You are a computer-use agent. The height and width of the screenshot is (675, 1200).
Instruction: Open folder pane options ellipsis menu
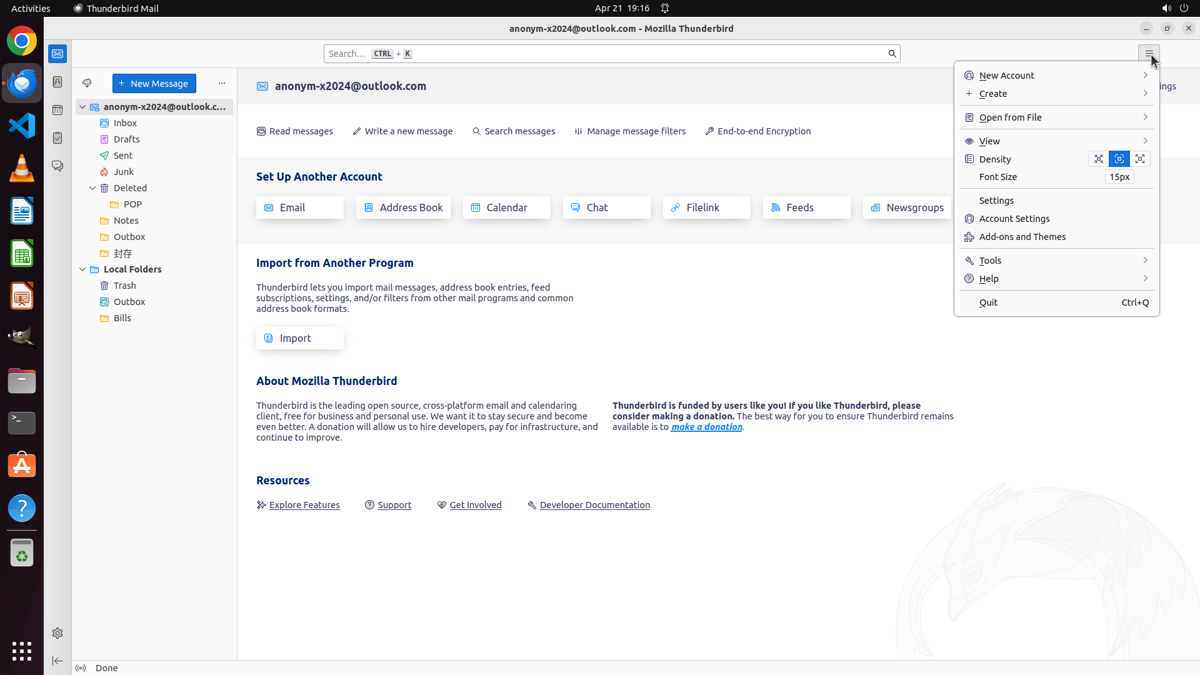click(x=222, y=83)
